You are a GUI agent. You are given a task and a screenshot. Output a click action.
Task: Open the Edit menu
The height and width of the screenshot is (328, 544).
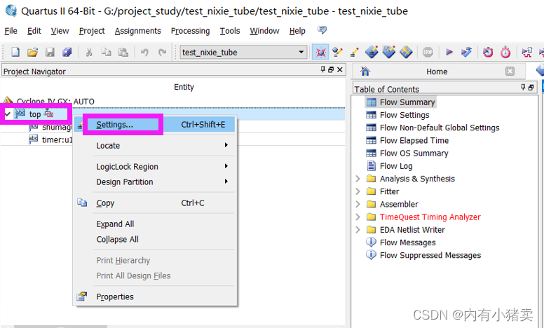pos(34,31)
